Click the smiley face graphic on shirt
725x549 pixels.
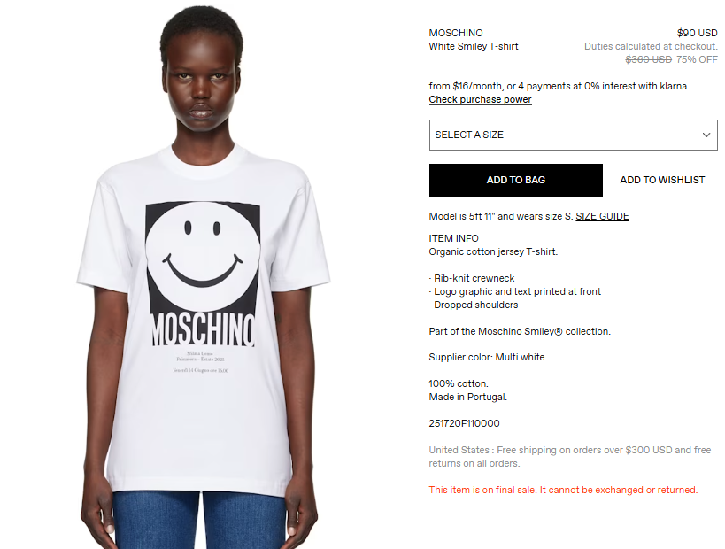203,257
